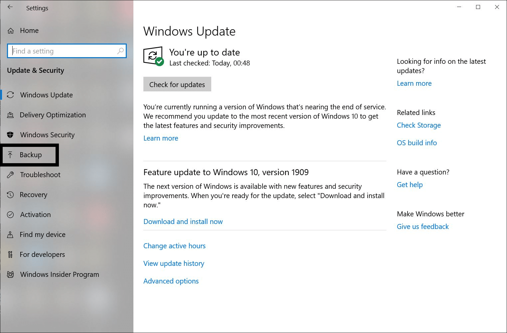Viewport: 507px width, 333px height.
Task: Click OS build info link
Action: pos(417,143)
